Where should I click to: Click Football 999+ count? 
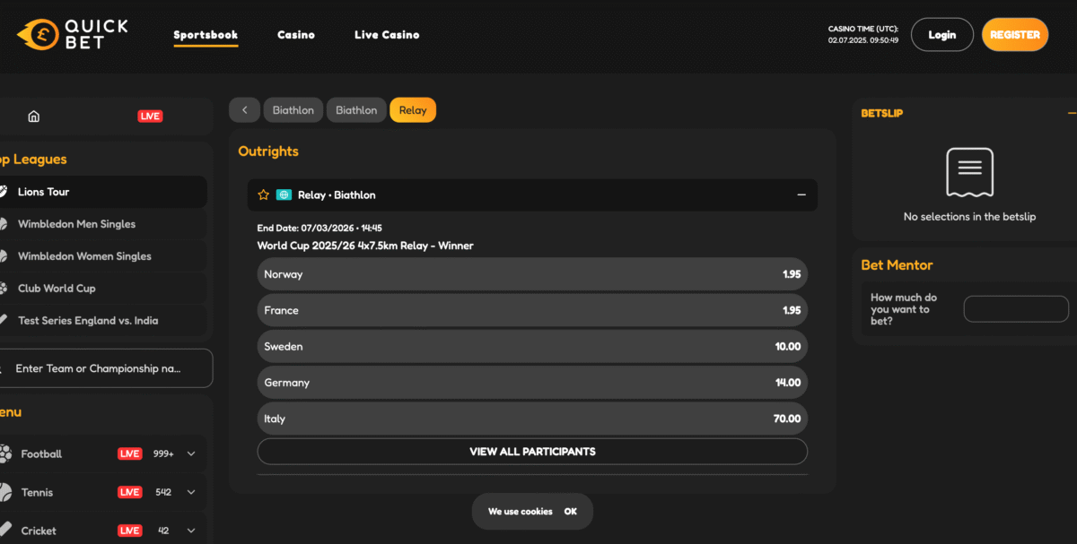coord(164,454)
